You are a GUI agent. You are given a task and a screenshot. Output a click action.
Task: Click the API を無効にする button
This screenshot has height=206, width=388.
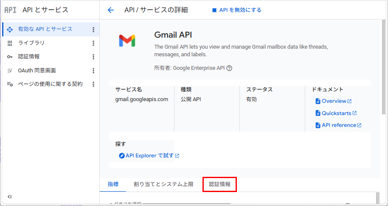click(237, 10)
